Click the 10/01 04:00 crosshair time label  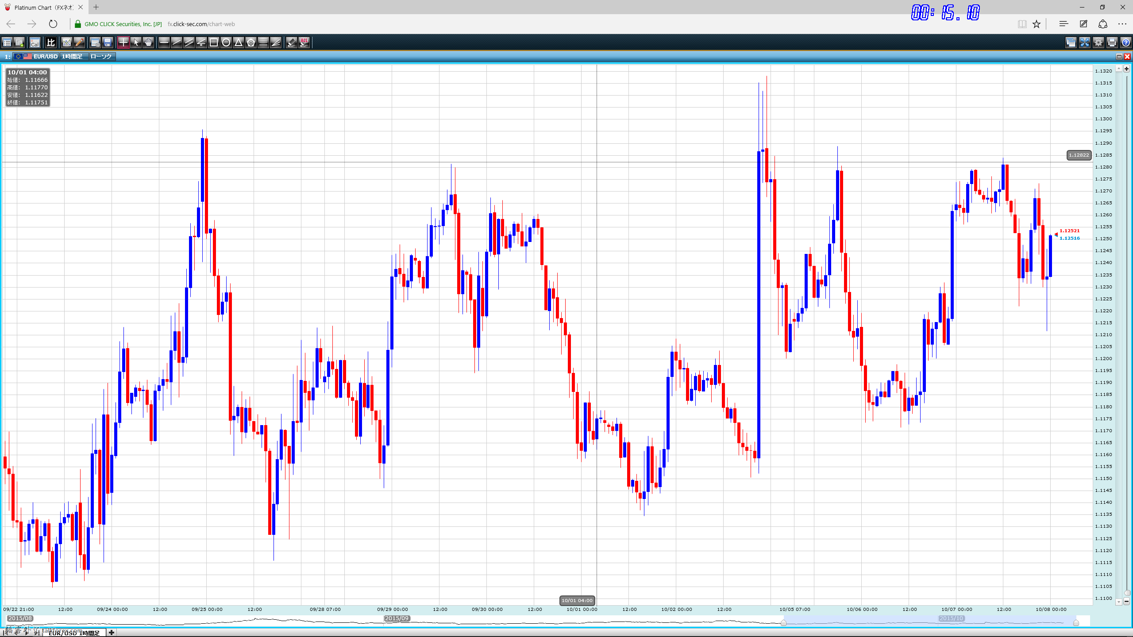point(577,600)
